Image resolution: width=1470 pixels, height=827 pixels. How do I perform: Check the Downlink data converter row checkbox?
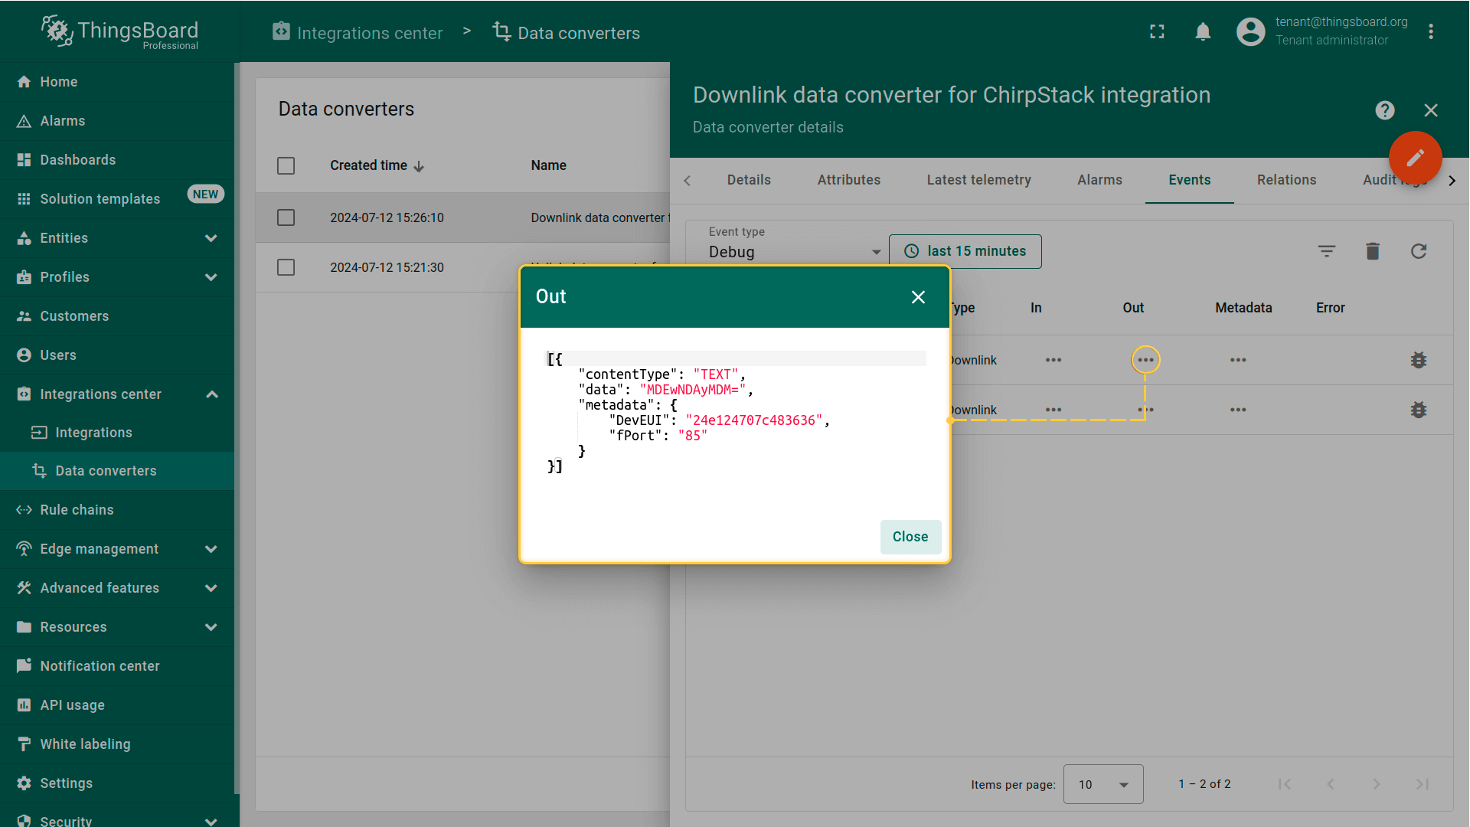pos(286,217)
